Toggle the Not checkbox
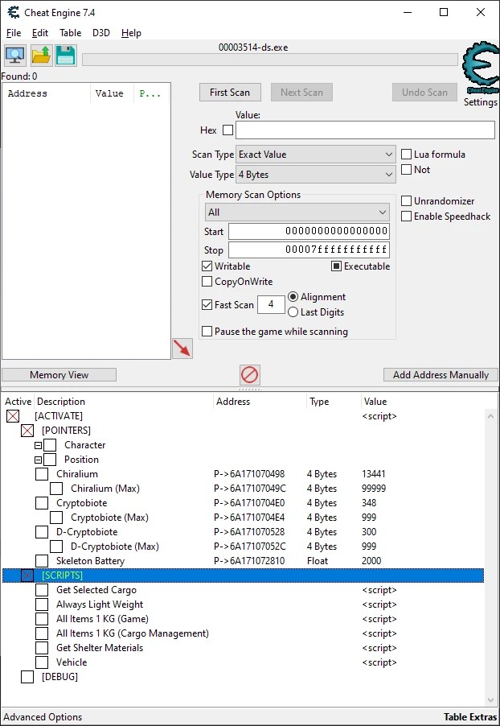 click(406, 170)
